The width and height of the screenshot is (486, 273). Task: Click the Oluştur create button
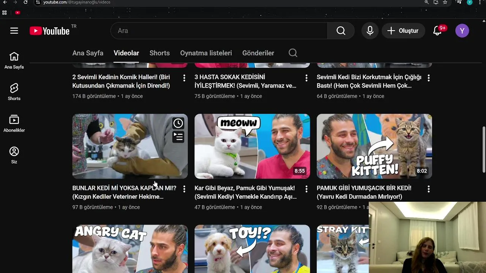click(403, 31)
